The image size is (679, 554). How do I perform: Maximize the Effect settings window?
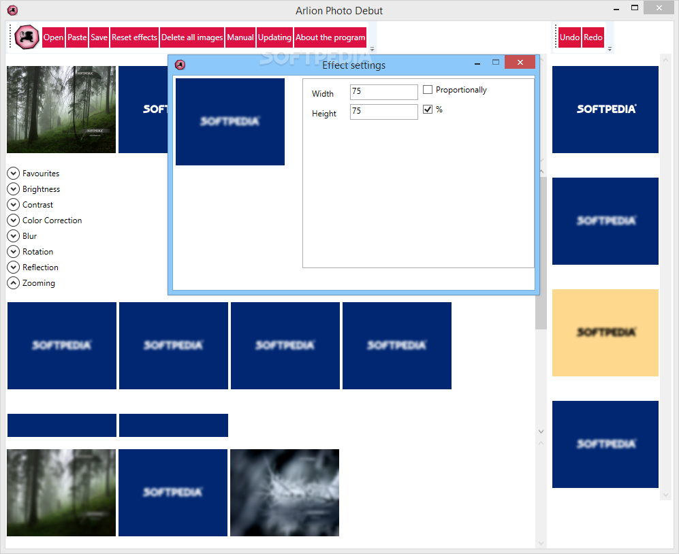click(x=496, y=63)
